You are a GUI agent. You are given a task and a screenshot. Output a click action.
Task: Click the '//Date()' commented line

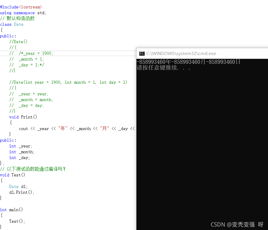coord(18,42)
